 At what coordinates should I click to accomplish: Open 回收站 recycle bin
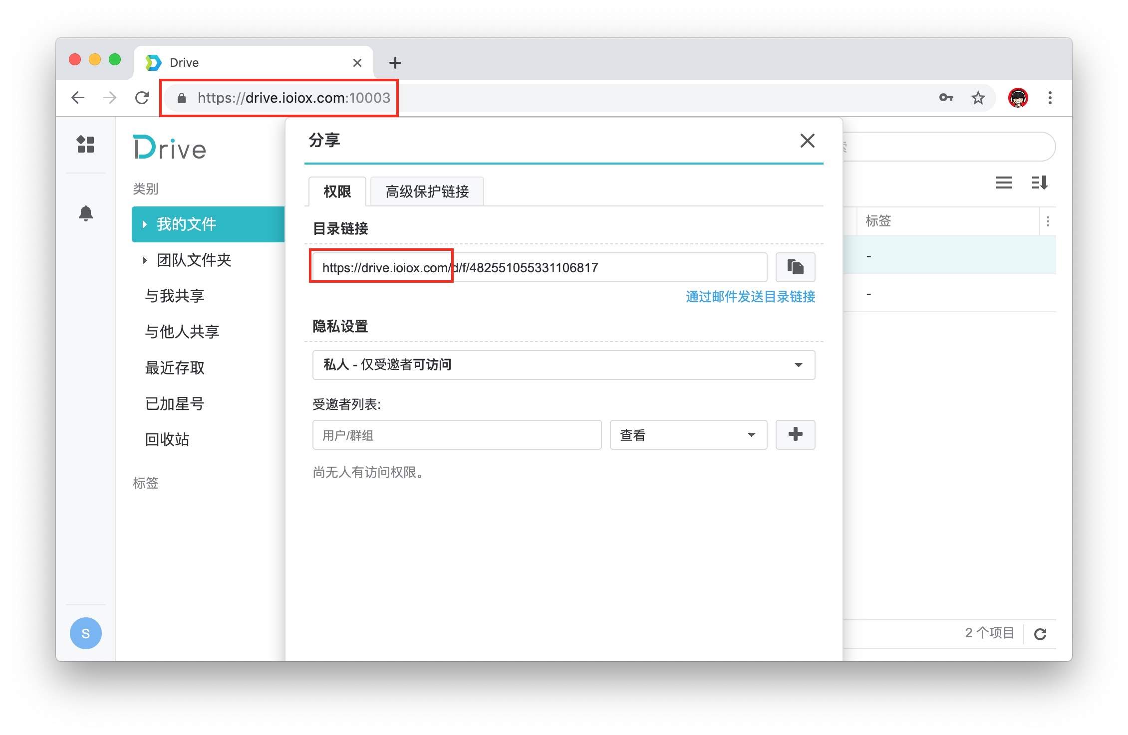click(167, 439)
